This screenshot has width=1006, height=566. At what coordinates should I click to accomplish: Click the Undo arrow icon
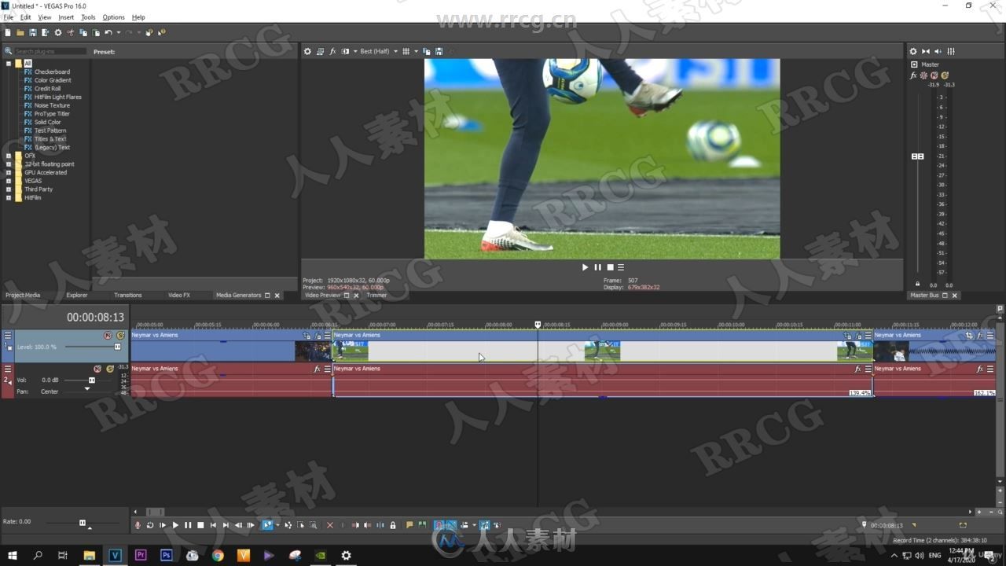click(x=108, y=32)
